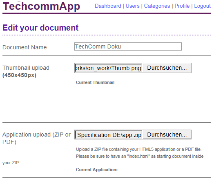214x181 pixels.
Task: Open the Profile link
Action: coord(182,6)
